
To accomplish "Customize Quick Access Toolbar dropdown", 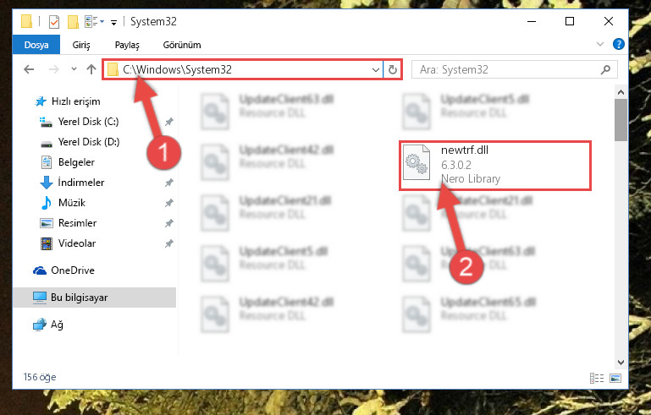I will (113, 22).
